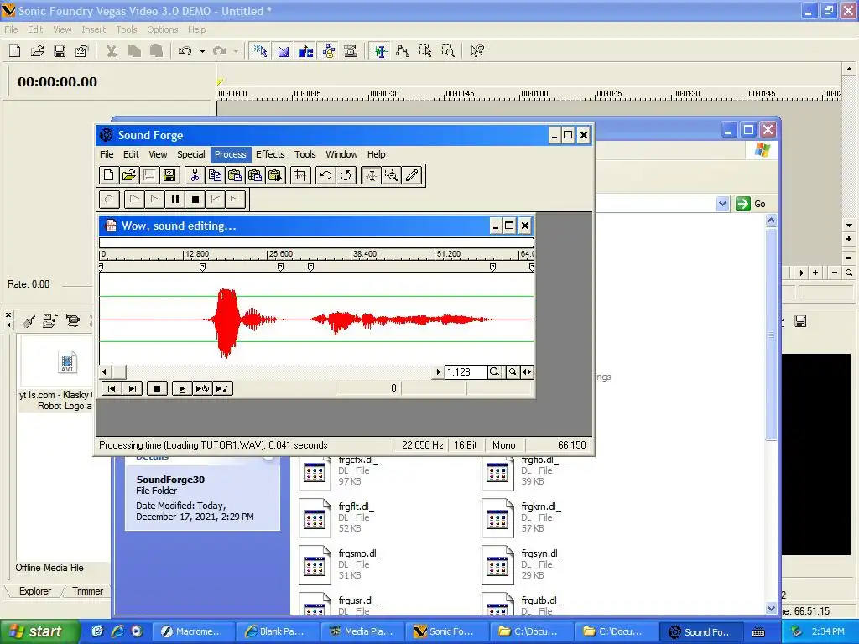Select frgsyn.dl_ file in Explorer window
Screen dimensions: 859x644
pyautogui.click(x=523, y=564)
